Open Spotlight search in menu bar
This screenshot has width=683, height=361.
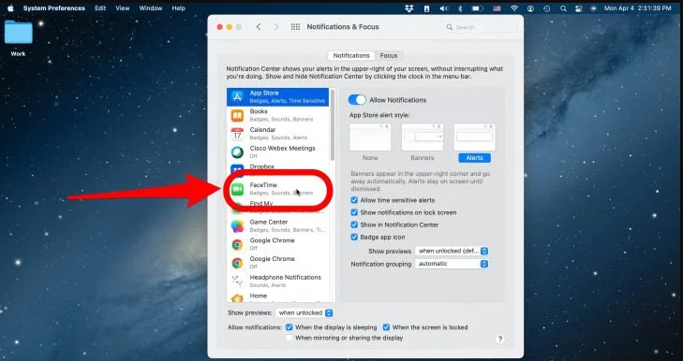(563, 8)
